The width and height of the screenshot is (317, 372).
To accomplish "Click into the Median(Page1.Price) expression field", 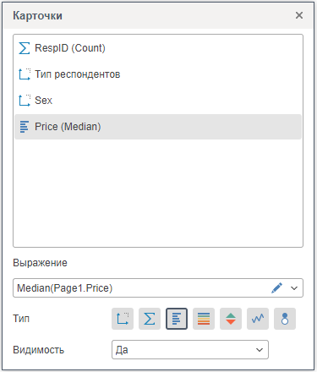I will pos(141,288).
